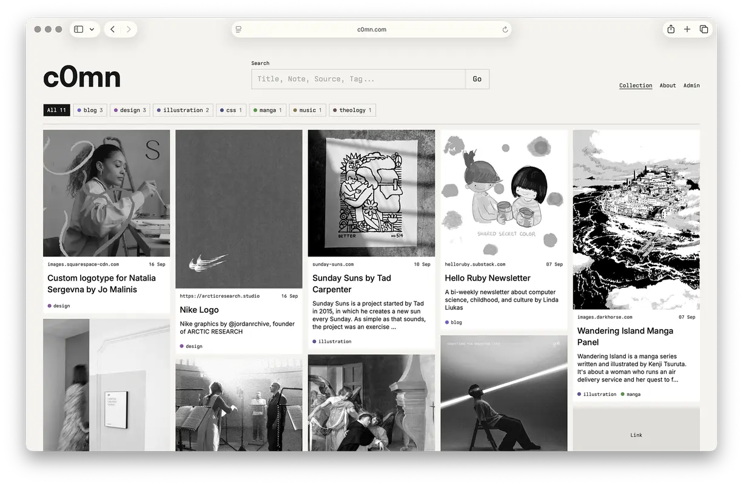Open the Hello Ruby illustration thumbnail
Screen dimensions: 743x485
pyautogui.click(x=504, y=193)
